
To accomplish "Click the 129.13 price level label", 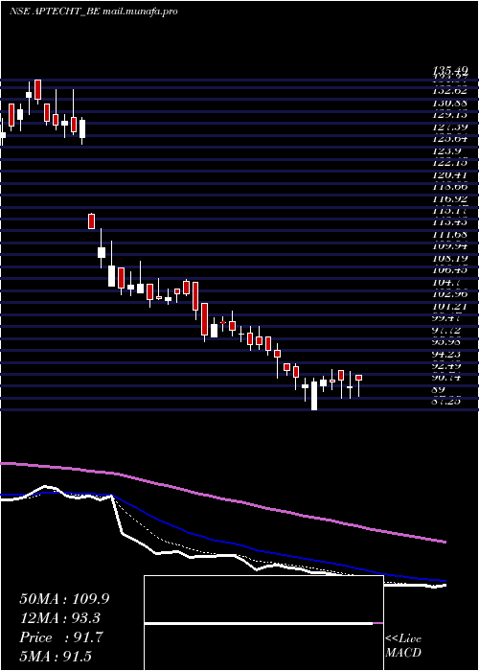I will coord(449,116).
